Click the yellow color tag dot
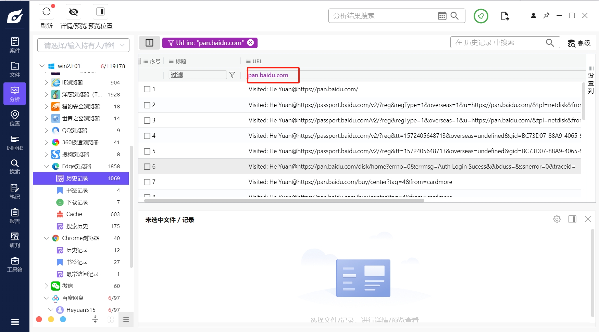This screenshot has height=332, width=599. pos(51,319)
